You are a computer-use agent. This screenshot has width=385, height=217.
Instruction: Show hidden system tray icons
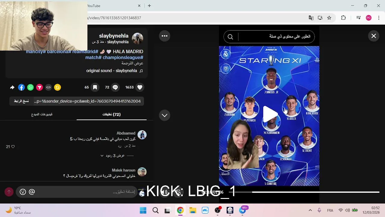pyautogui.click(x=310, y=210)
